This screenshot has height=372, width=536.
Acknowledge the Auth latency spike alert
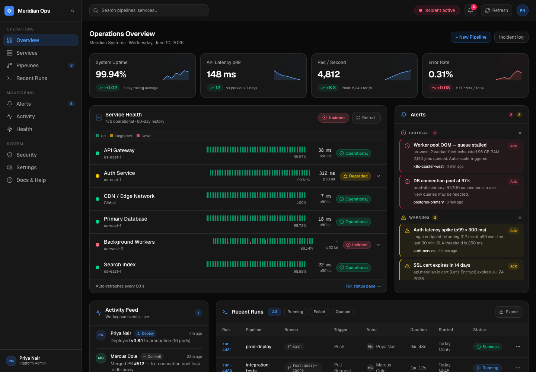(514, 231)
